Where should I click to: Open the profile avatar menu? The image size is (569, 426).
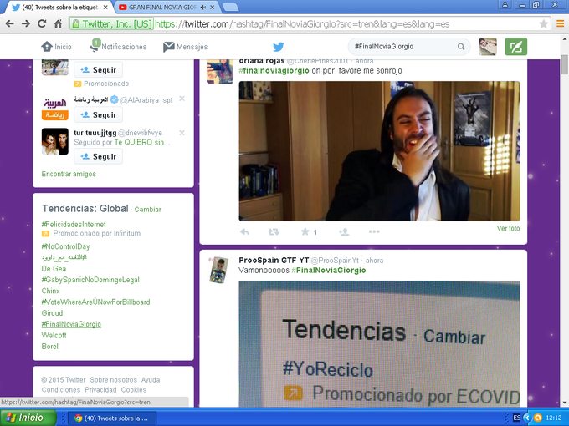487,47
